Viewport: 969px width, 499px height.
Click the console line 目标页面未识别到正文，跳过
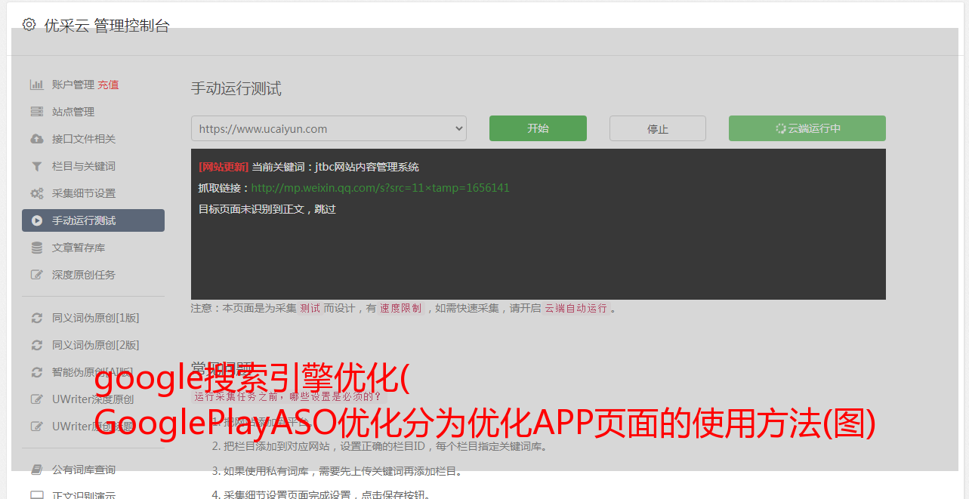267,209
